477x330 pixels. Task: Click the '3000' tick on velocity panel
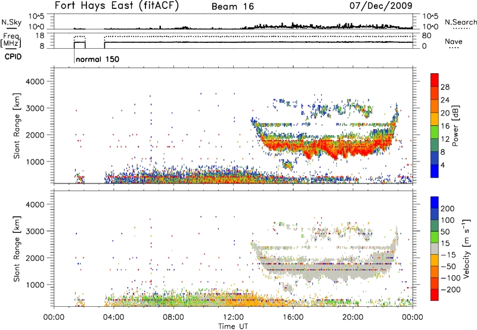tap(35, 231)
